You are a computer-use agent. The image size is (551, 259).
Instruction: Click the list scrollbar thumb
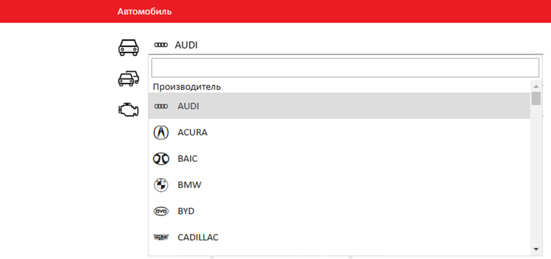536,98
